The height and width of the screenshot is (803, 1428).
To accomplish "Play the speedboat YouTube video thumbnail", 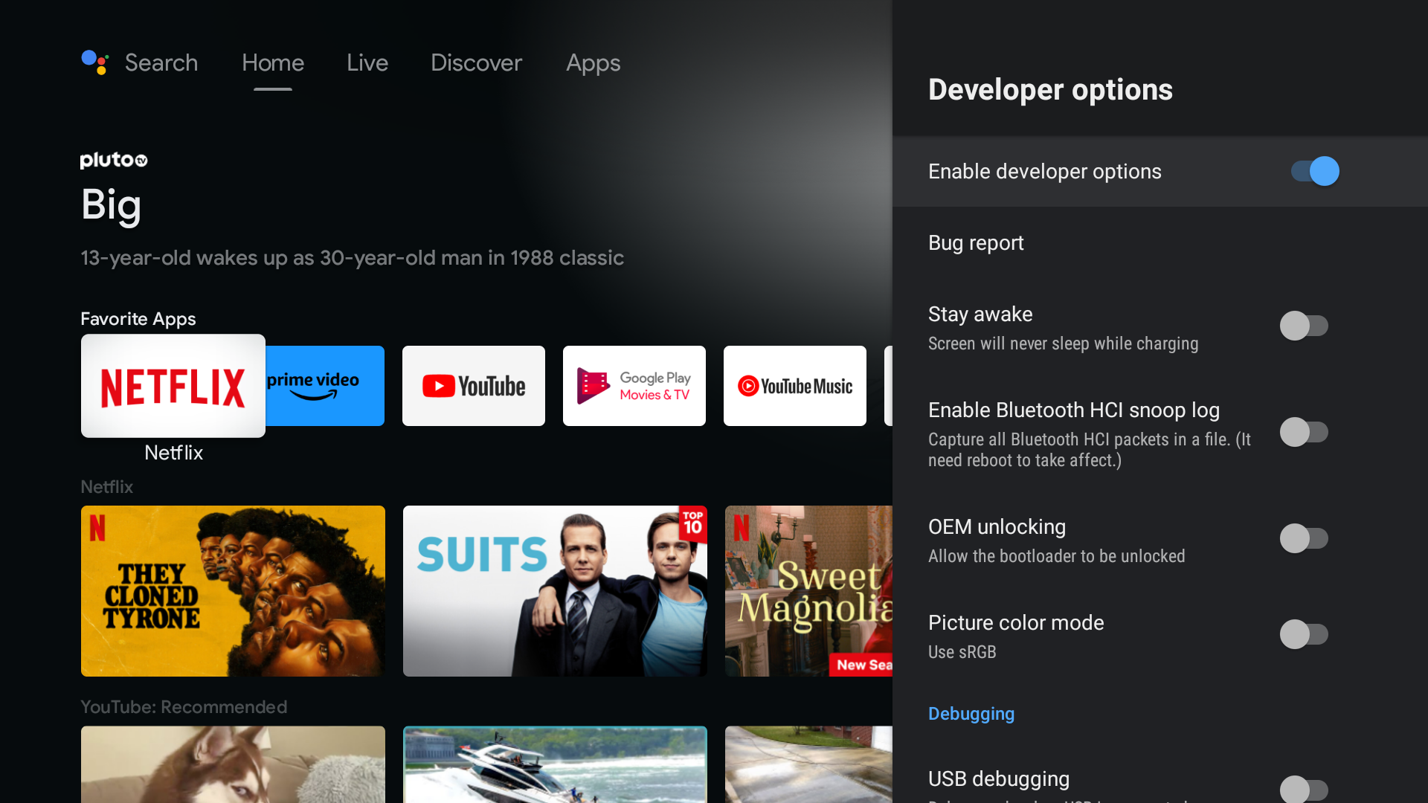I will pyautogui.click(x=555, y=764).
